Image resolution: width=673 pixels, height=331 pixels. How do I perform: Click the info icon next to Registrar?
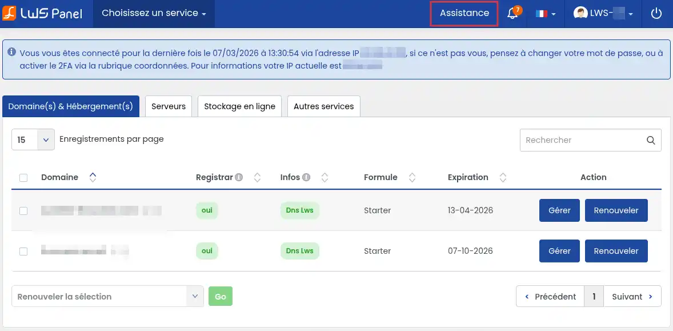239,177
